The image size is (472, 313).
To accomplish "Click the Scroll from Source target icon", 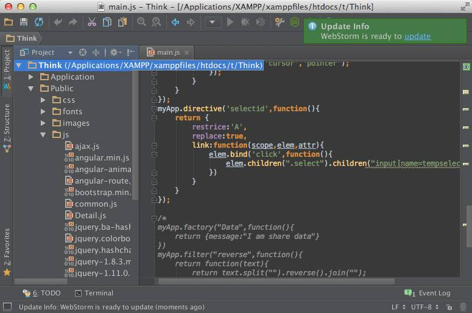I will [x=83, y=52].
